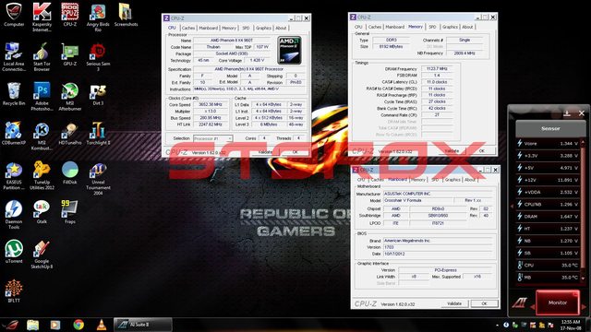Screen dimensions: 591x332
Task: Open EASEUS Partition desktop shortcut
Action: tap(14, 175)
